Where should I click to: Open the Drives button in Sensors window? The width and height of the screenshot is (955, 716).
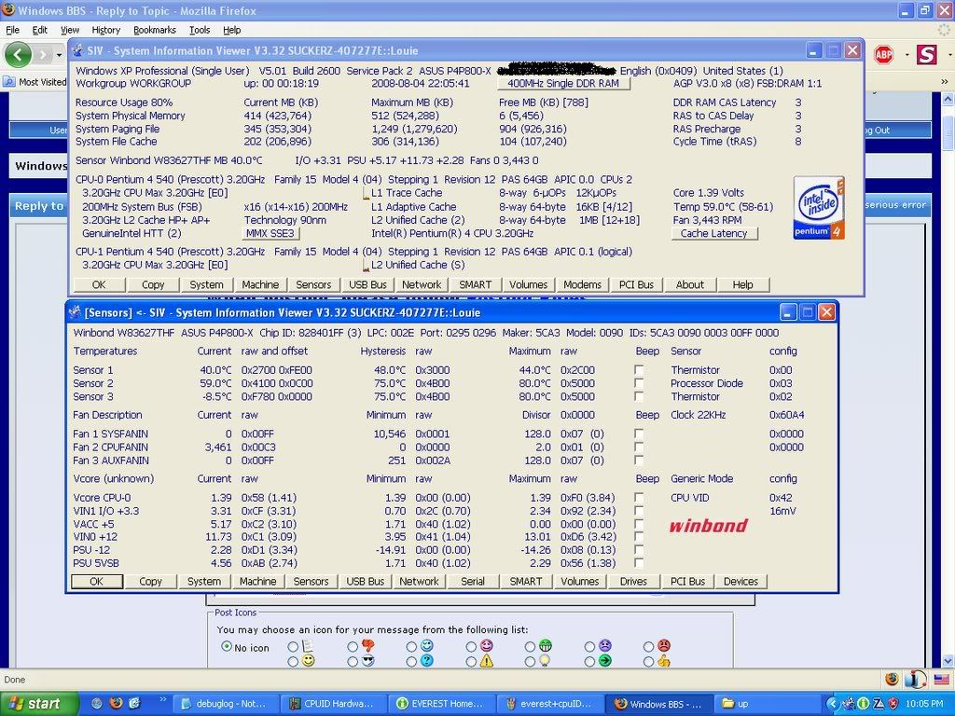633,582
